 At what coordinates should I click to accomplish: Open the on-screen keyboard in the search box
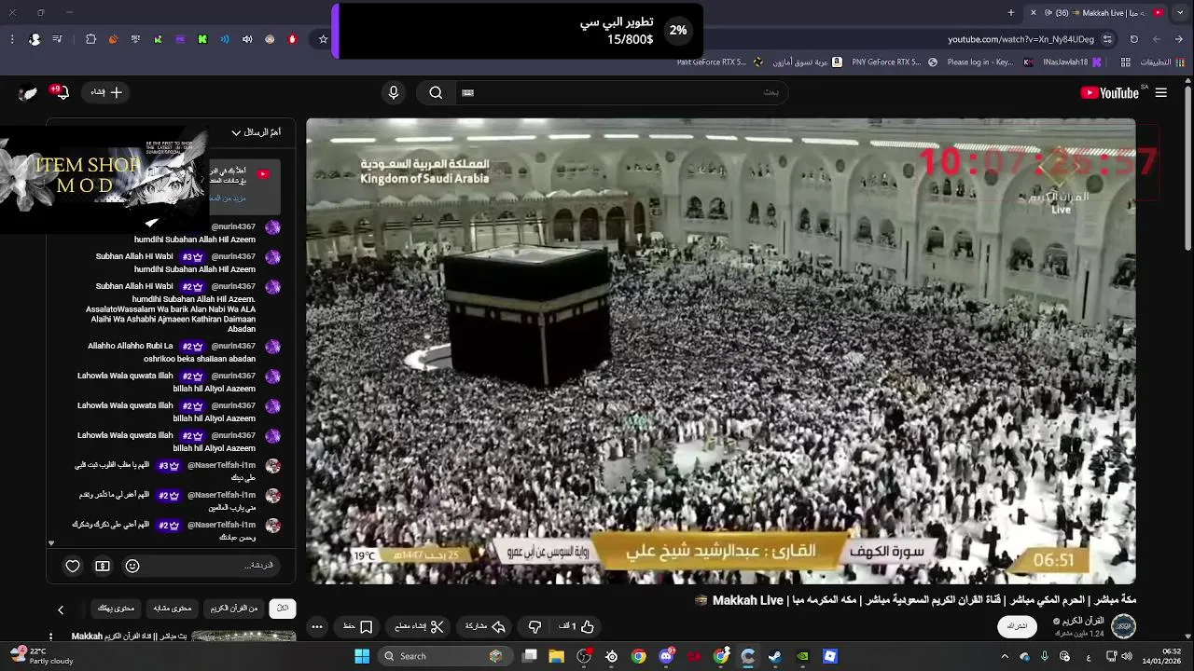tap(468, 92)
